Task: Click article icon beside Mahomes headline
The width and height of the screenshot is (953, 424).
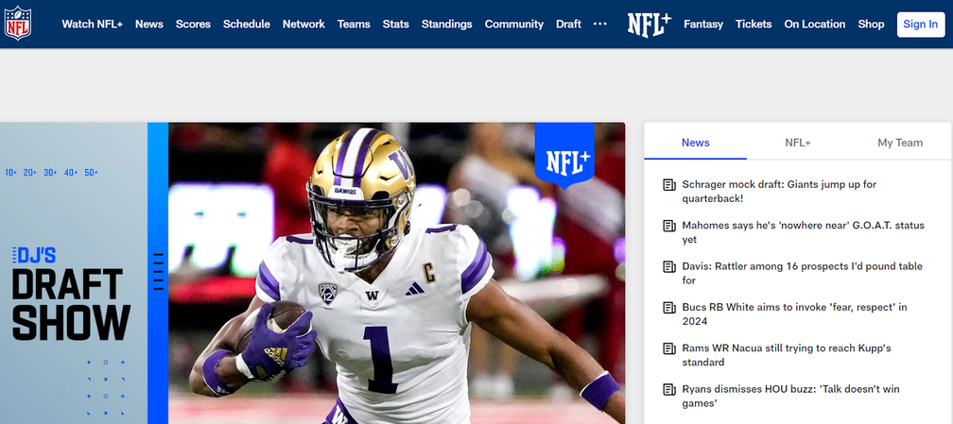Action: click(x=669, y=226)
